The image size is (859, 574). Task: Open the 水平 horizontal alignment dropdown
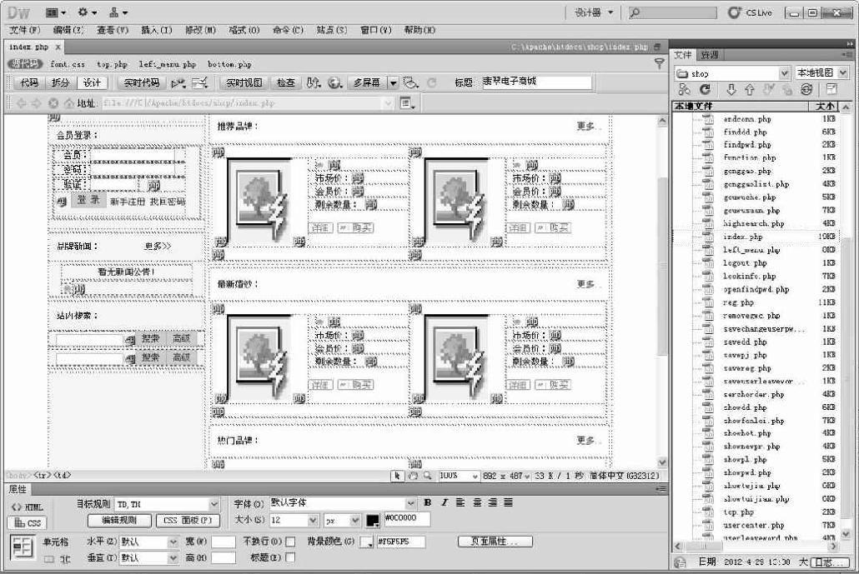(x=173, y=542)
